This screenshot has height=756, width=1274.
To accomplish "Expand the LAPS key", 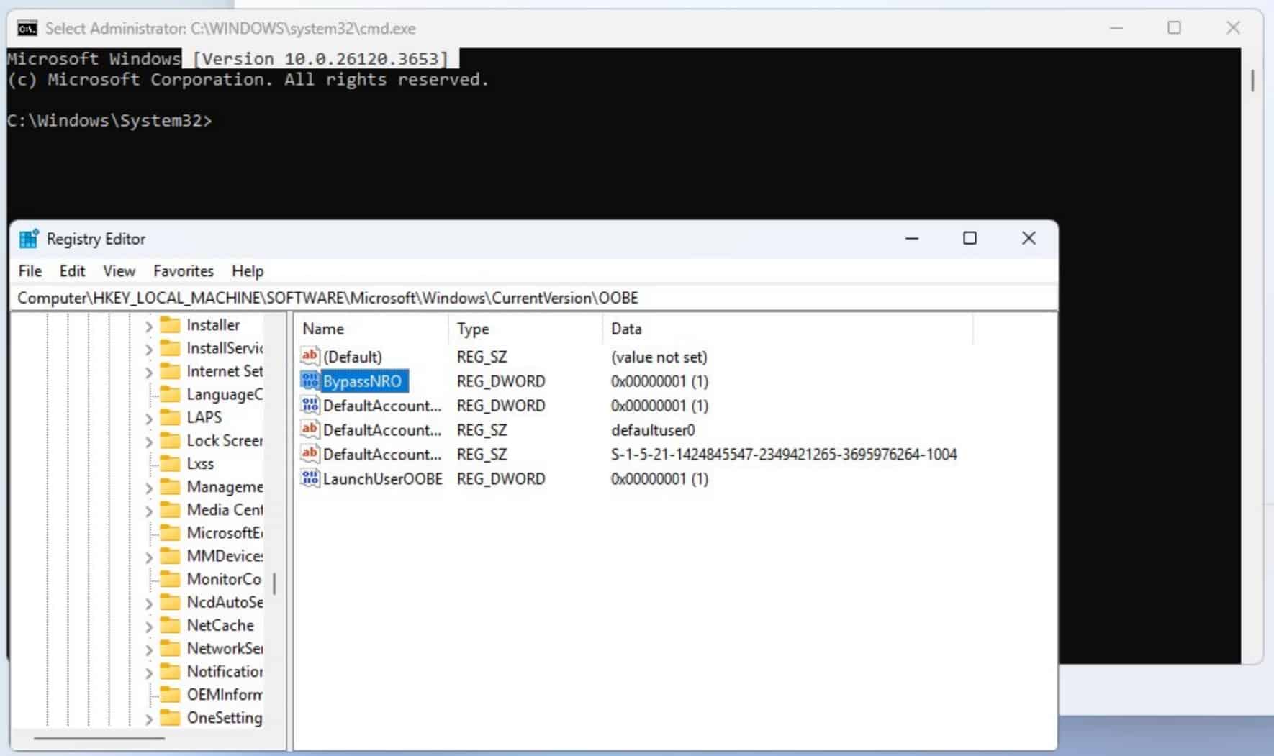I will pos(149,418).
